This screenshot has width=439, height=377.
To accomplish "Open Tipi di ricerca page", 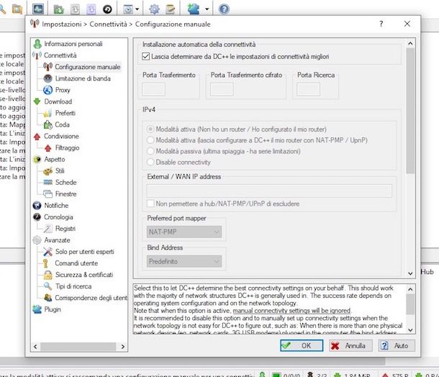I will 73,286.
